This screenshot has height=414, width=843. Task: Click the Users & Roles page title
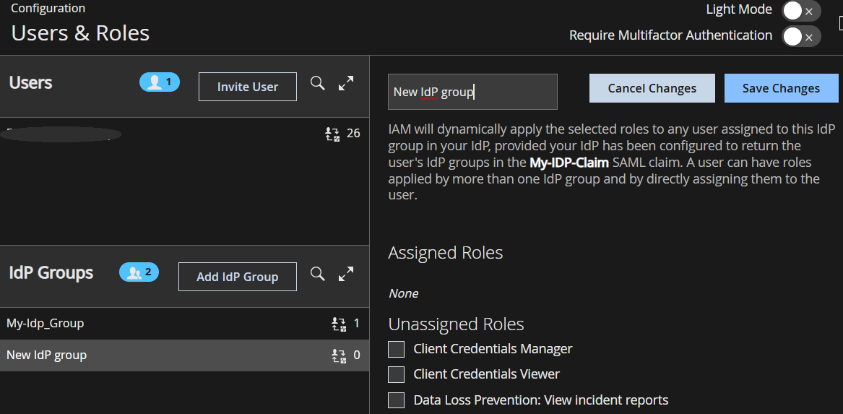point(80,33)
